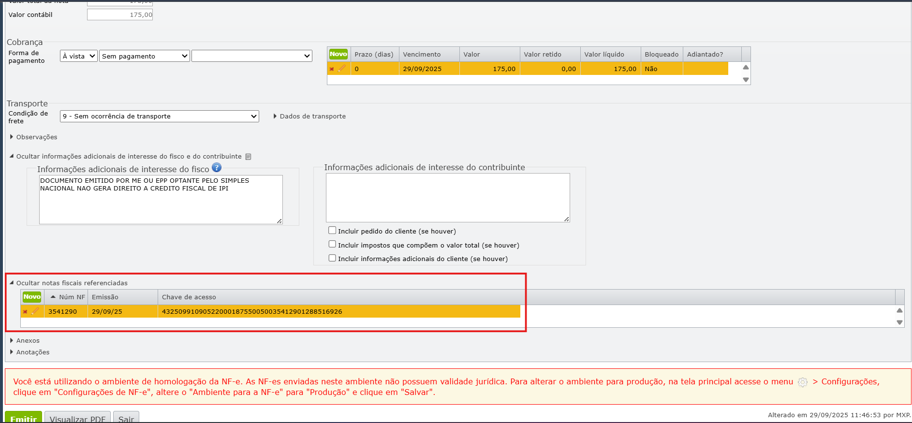Expand Dados de transporte

pyautogui.click(x=309, y=117)
